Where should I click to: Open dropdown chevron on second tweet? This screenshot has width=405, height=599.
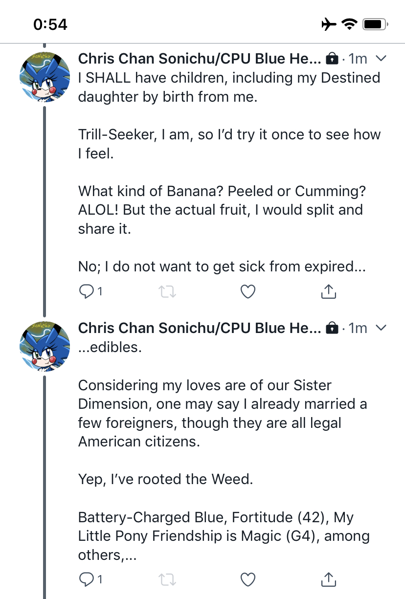381,328
